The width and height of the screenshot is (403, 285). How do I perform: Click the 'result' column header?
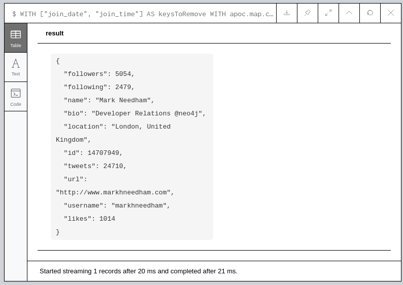55,33
